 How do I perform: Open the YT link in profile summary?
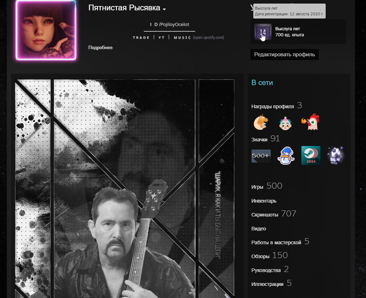[161, 37]
